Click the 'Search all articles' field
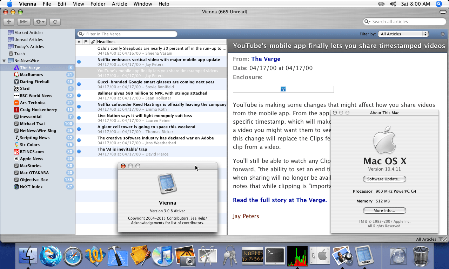 tap(407, 22)
